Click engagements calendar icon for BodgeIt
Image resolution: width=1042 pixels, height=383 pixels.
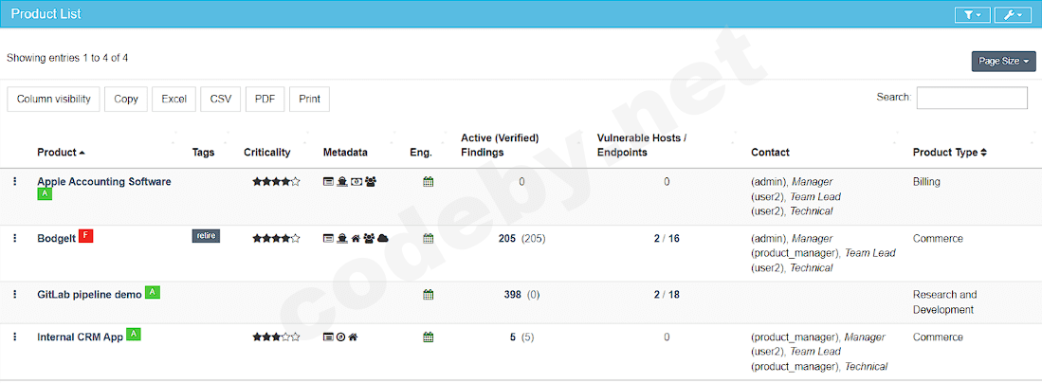coord(428,238)
